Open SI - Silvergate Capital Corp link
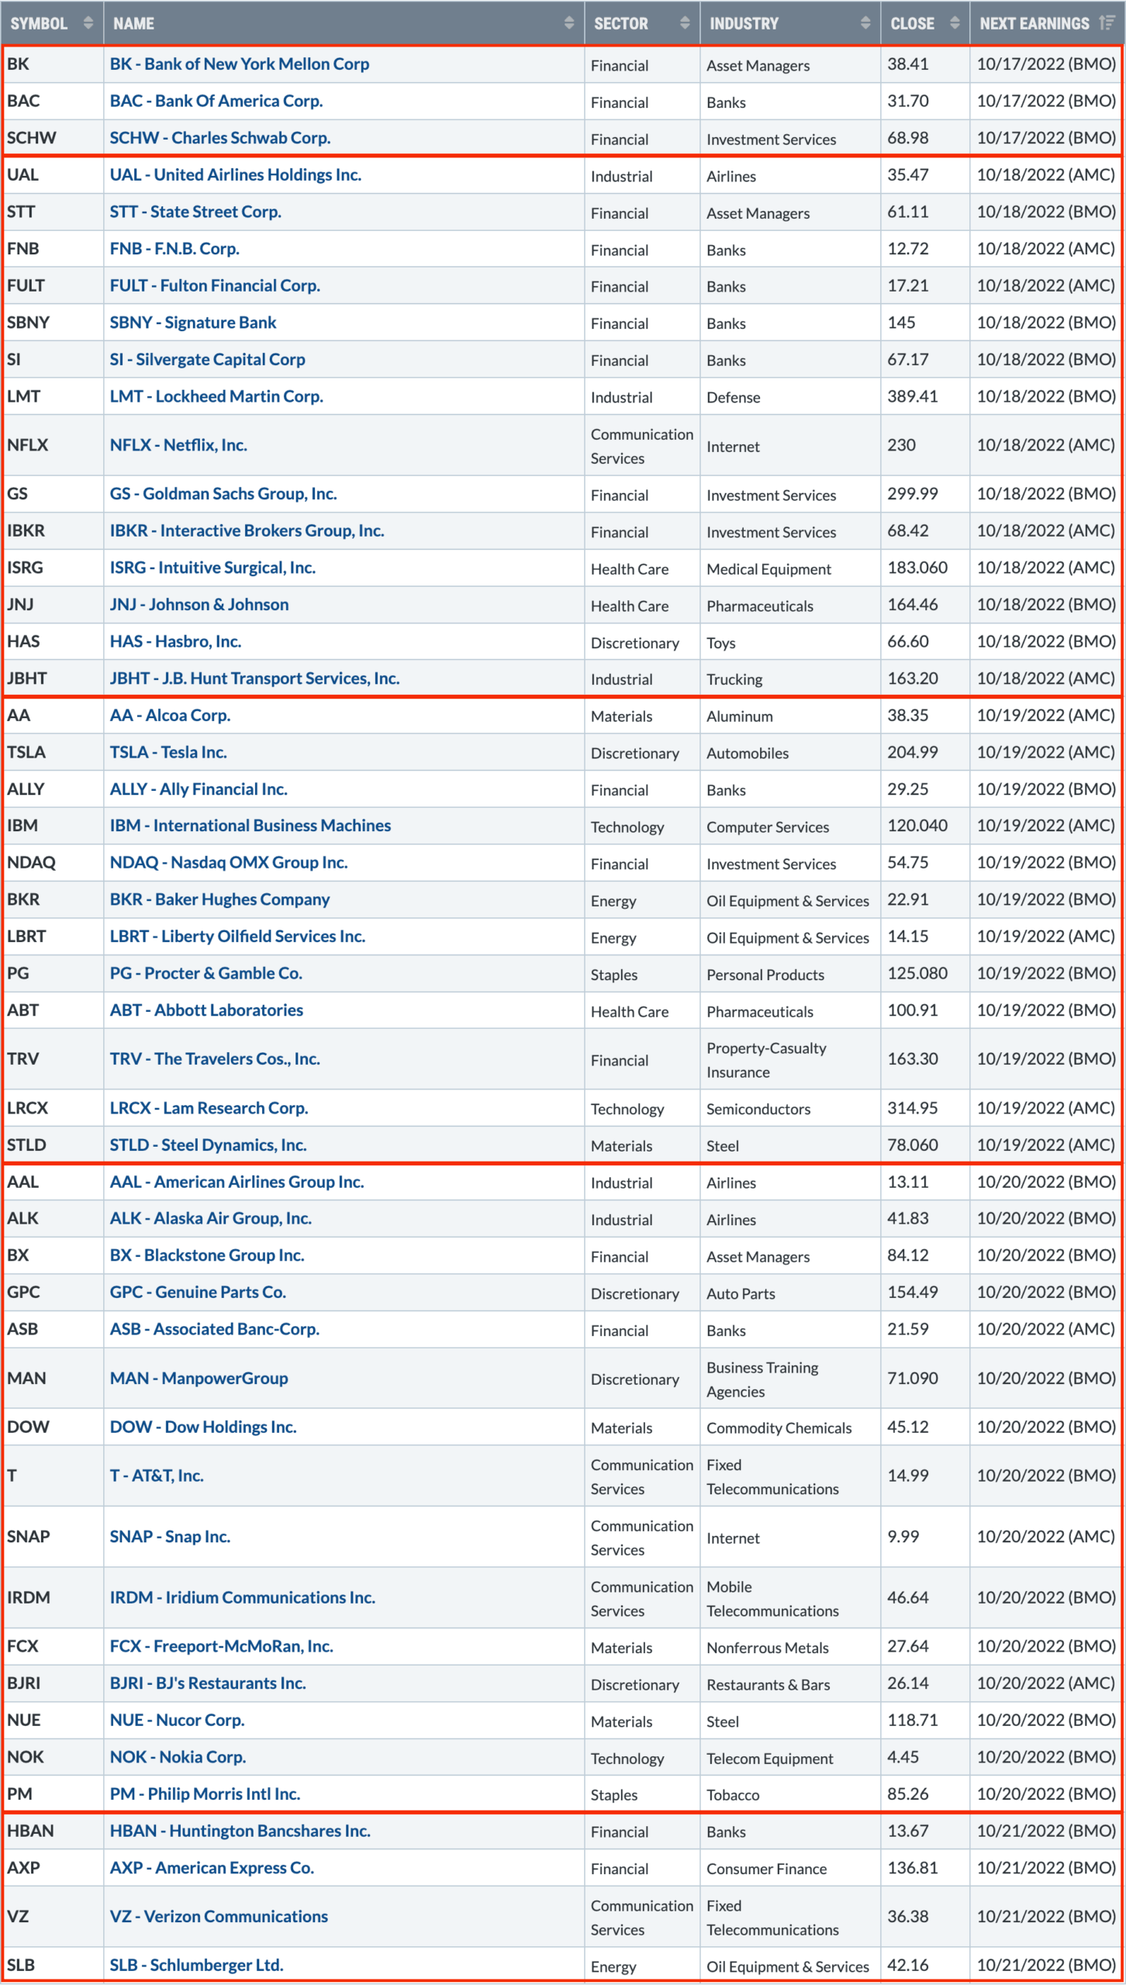The height and width of the screenshot is (1985, 1126). pos(208,360)
